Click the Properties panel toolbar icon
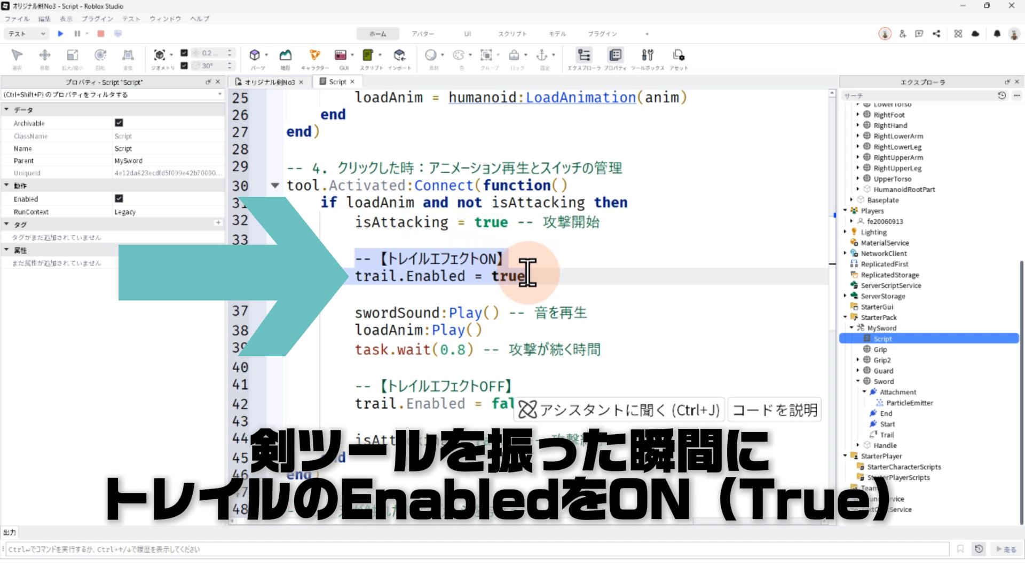The image size is (1025, 576). pos(615,55)
